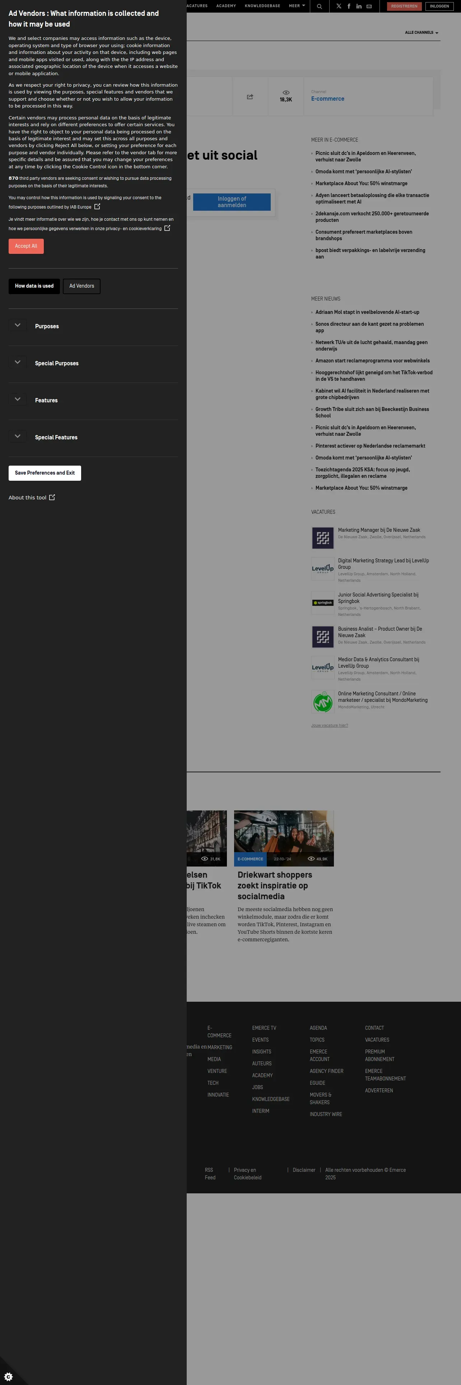The width and height of the screenshot is (461, 1385).
Task: Open Online Marketing Consultant vacancy at MondoMarketing
Action: coord(383,697)
